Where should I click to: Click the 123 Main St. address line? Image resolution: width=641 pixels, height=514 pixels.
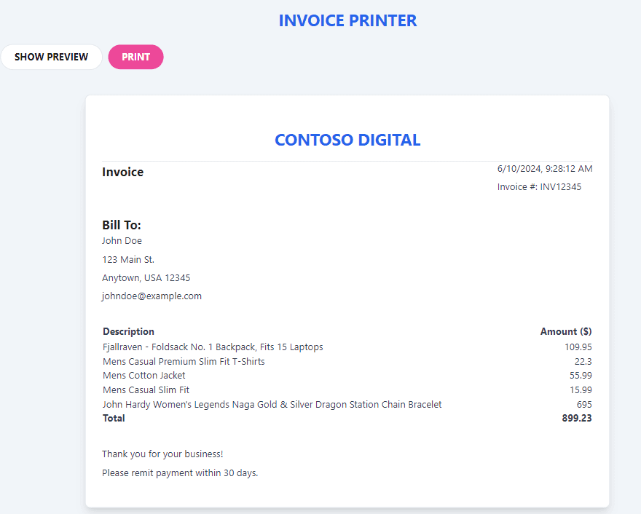(128, 259)
